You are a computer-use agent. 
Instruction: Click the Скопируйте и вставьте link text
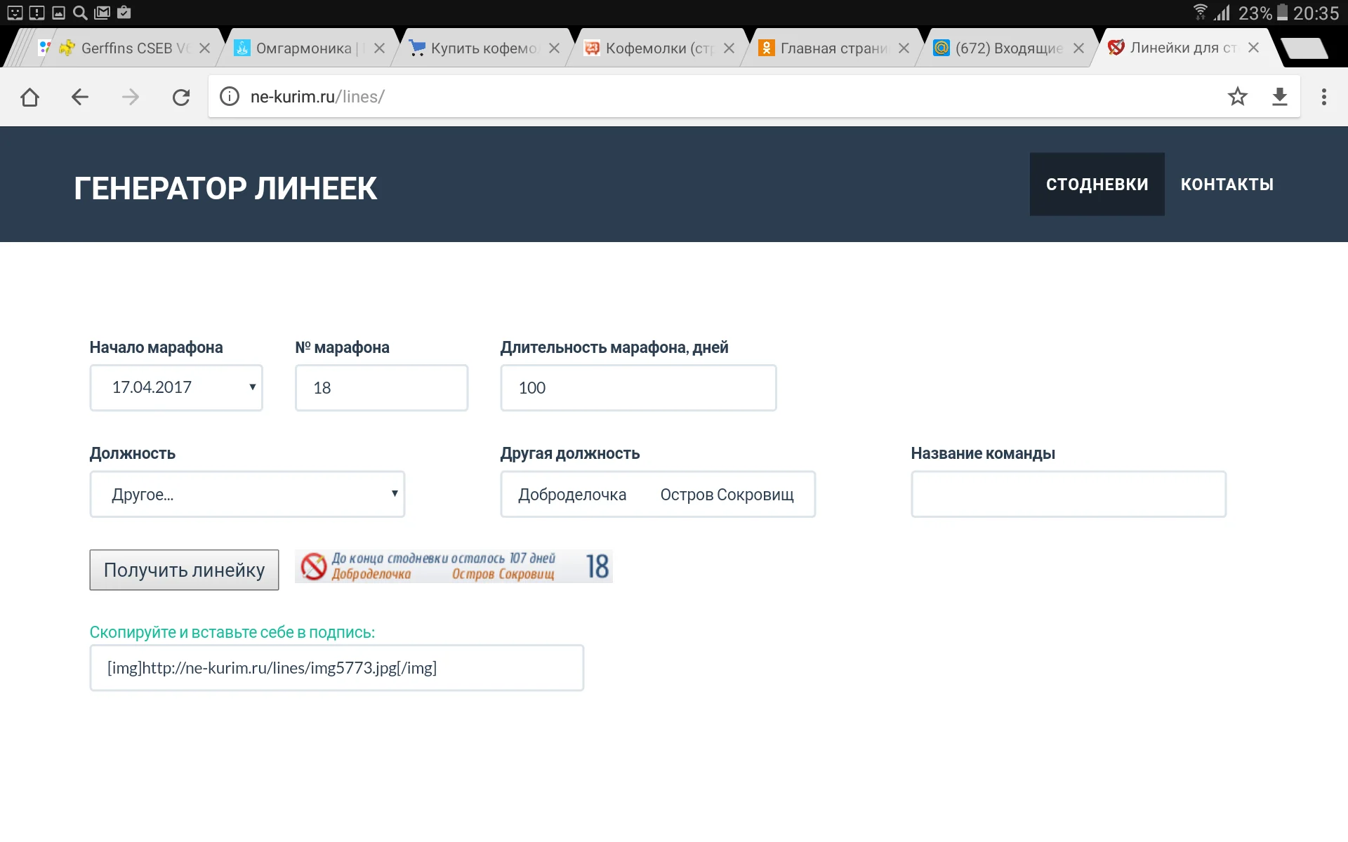point(232,631)
